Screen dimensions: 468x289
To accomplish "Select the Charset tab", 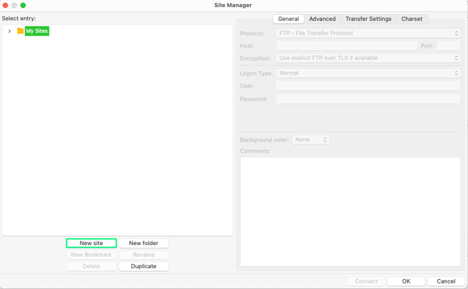I will (411, 19).
